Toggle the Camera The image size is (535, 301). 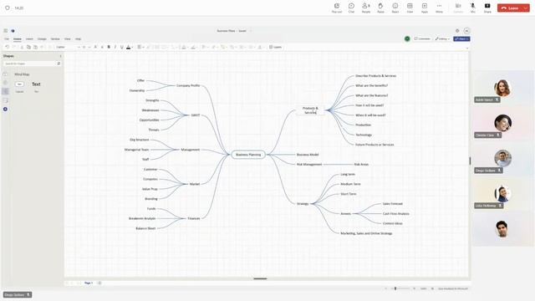pyautogui.click(x=458, y=8)
